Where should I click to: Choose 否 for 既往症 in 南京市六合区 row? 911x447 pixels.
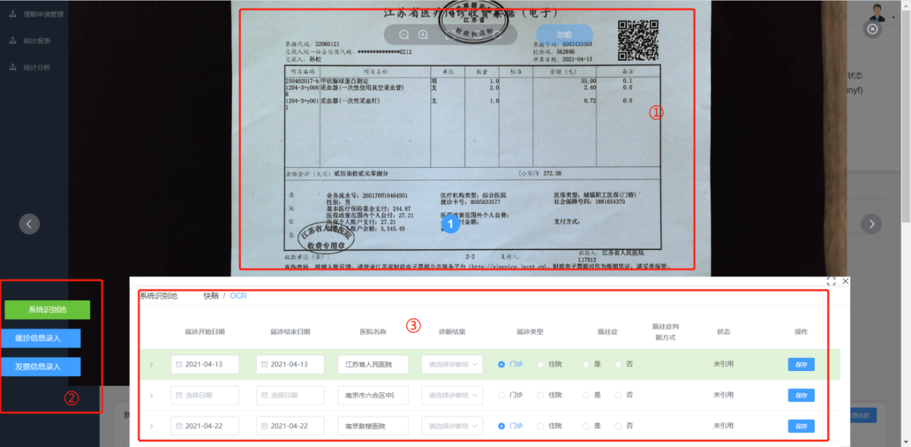[618, 395]
